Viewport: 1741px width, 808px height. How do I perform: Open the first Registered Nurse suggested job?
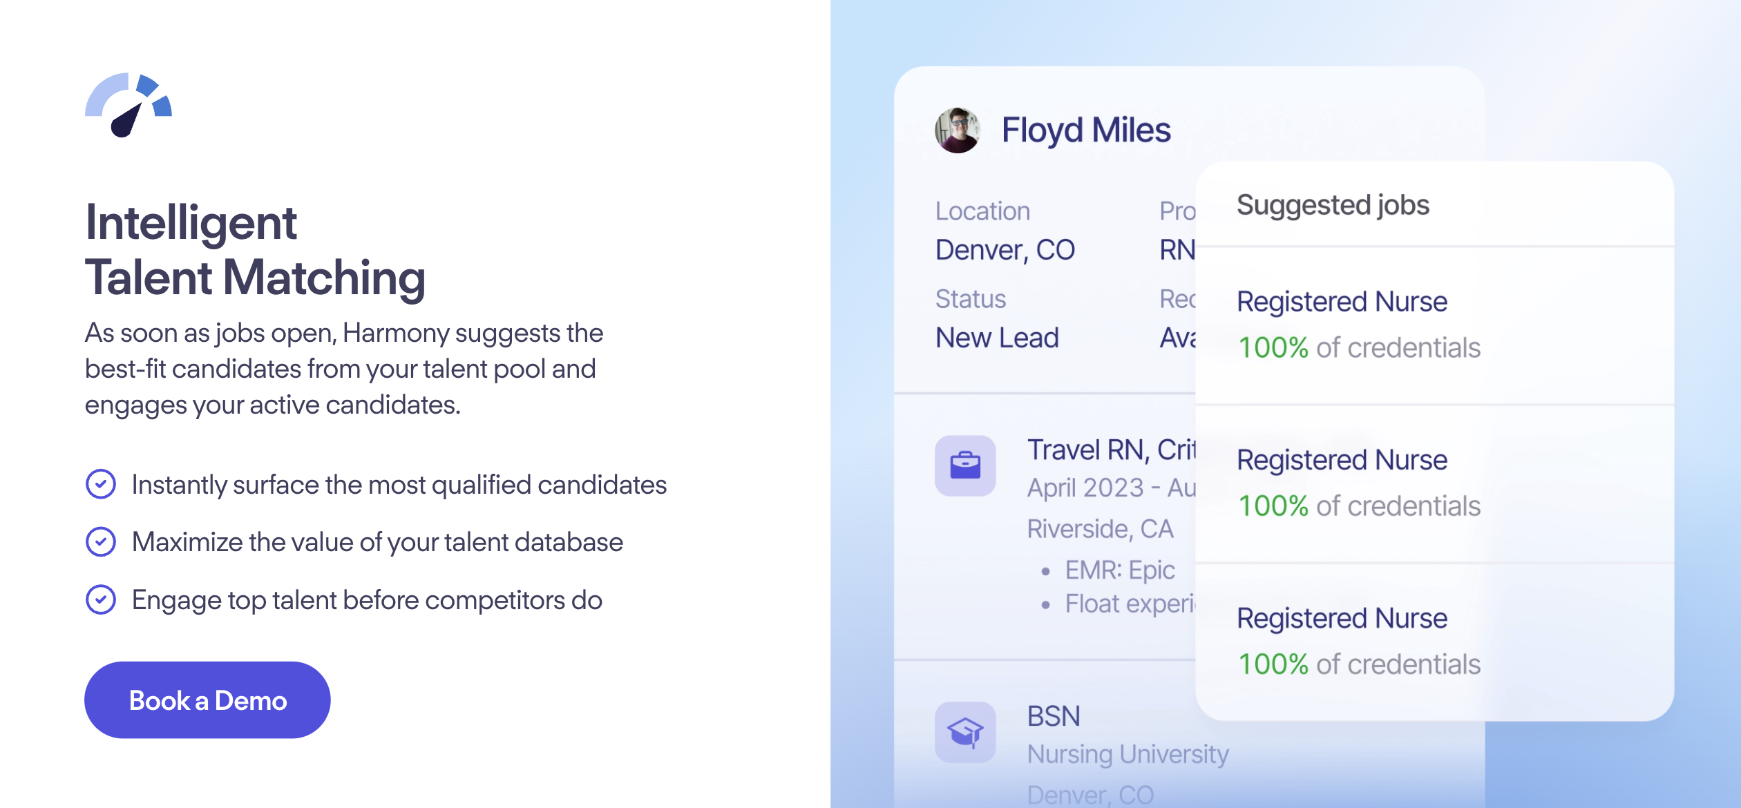pyautogui.click(x=1342, y=302)
